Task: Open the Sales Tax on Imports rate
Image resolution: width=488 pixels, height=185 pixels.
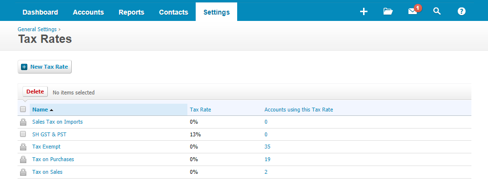Action: click(58, 122)
